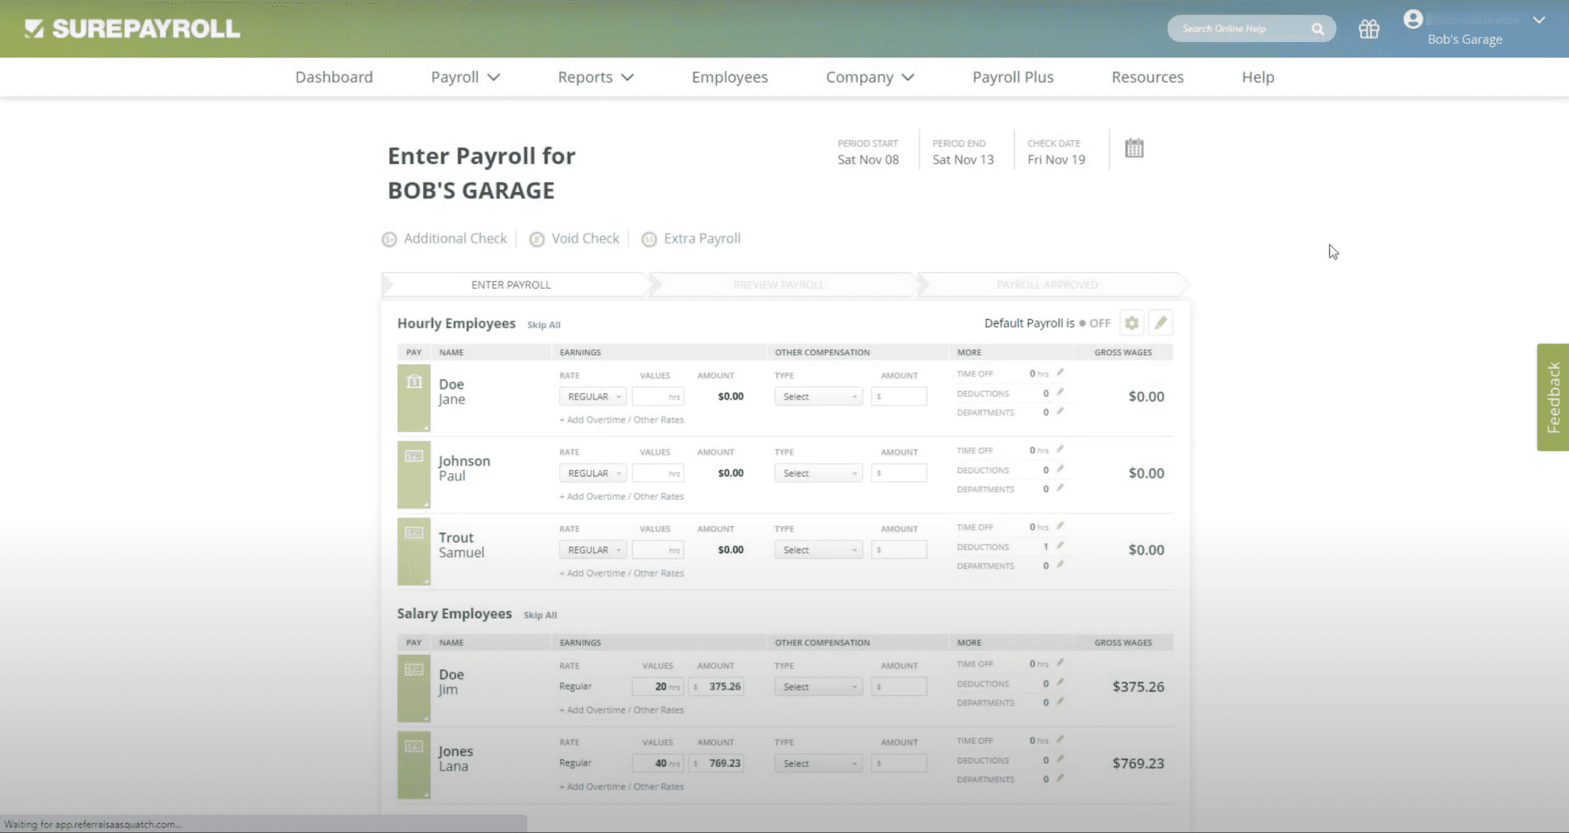The width and height of the screenshot is (1569, 833).
Task: Open Default Payroll settings gear
Action: pyautogui.click(x=1132, y=322)
